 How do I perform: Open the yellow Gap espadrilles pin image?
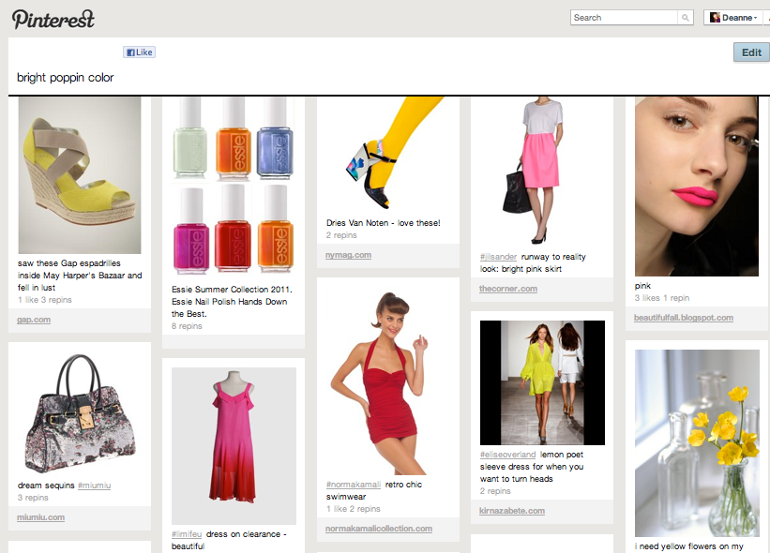coord(80,175)
